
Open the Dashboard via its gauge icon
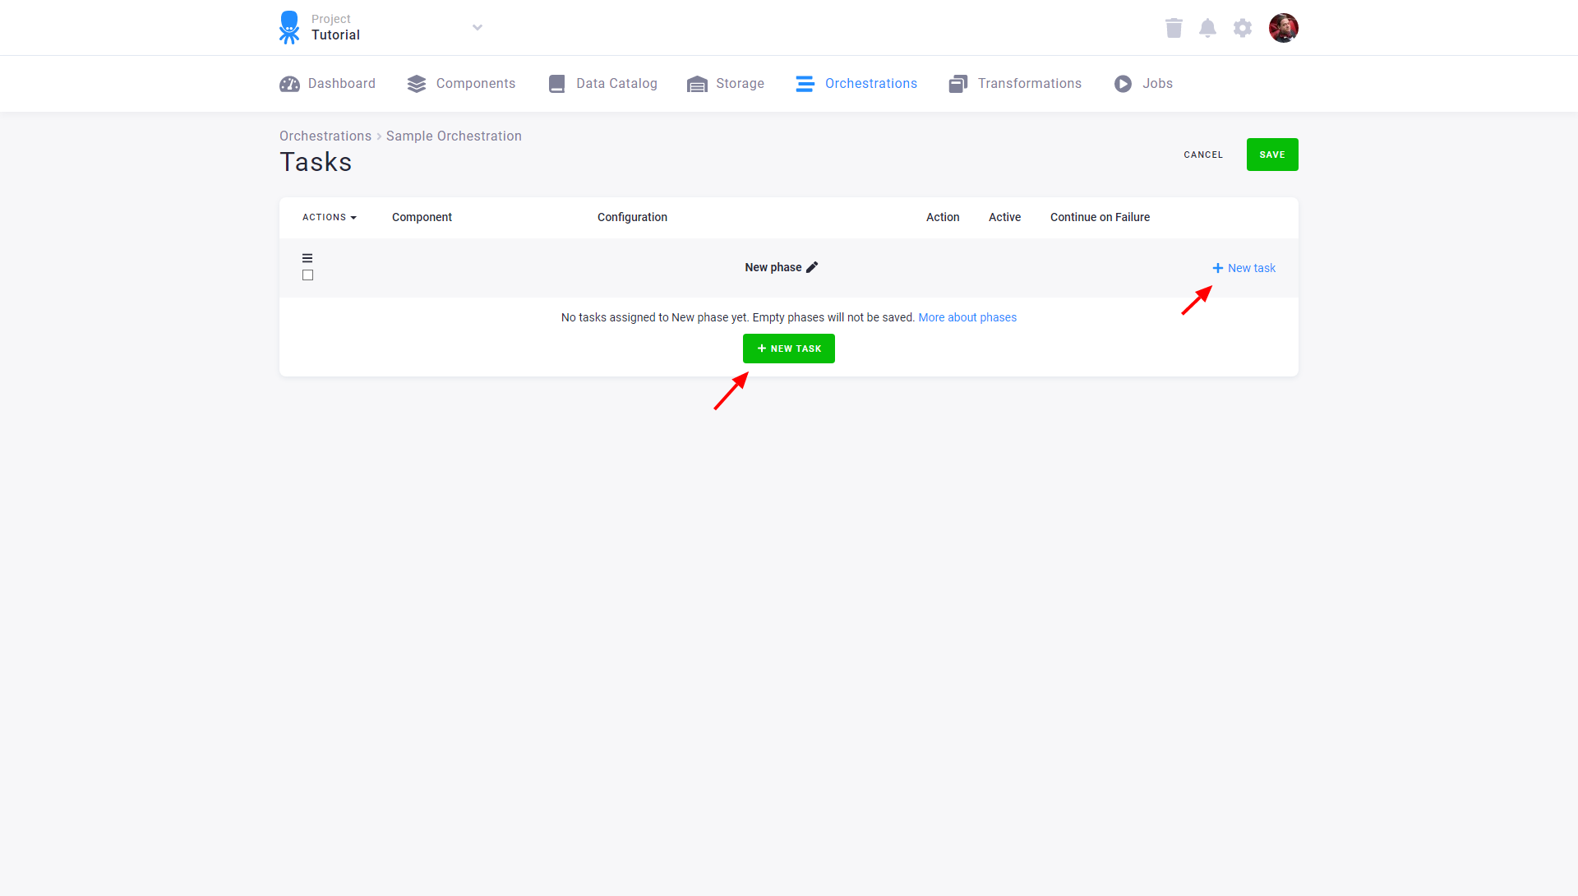pos(289,83)
